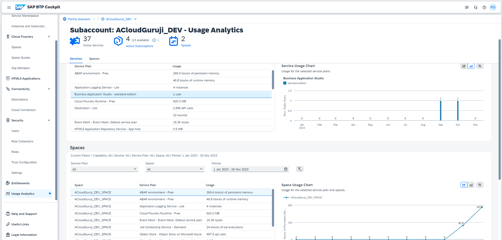502x240 pixels.
Task: Switch Service Usage Chart to bar view
Action: [x=471, y=66]
